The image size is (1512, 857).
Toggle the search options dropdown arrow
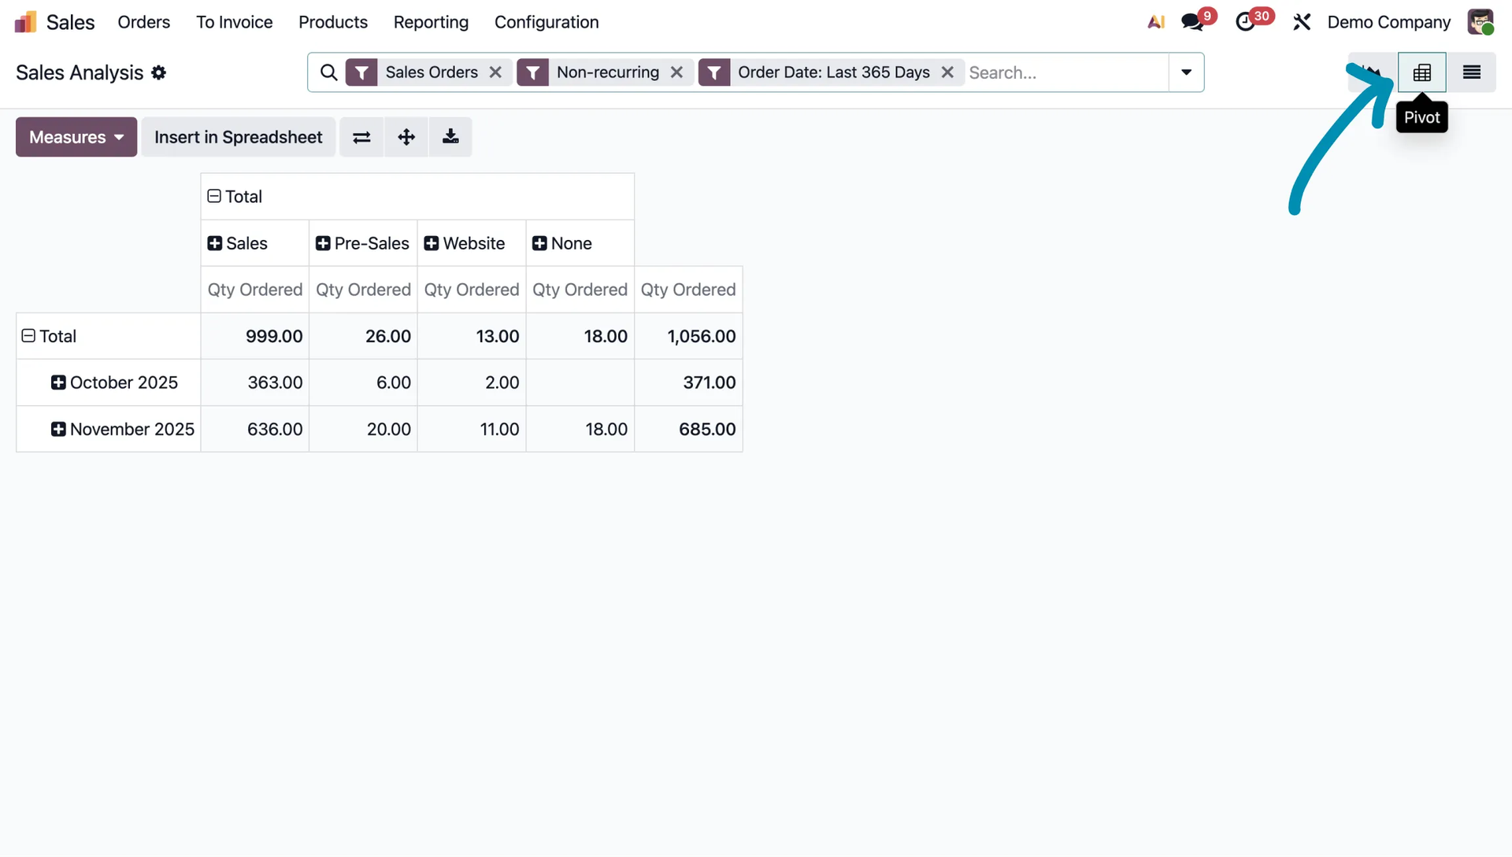(x=1186, y=72)
